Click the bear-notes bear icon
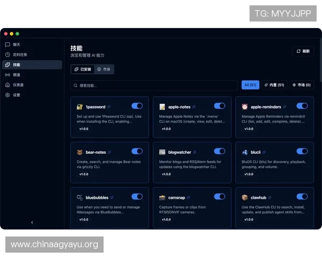This screenshot has height=258, width=322. click(x=79, y=152)
